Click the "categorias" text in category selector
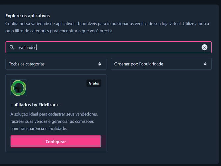This screenshot has height=166, width=221. point(35,64)
